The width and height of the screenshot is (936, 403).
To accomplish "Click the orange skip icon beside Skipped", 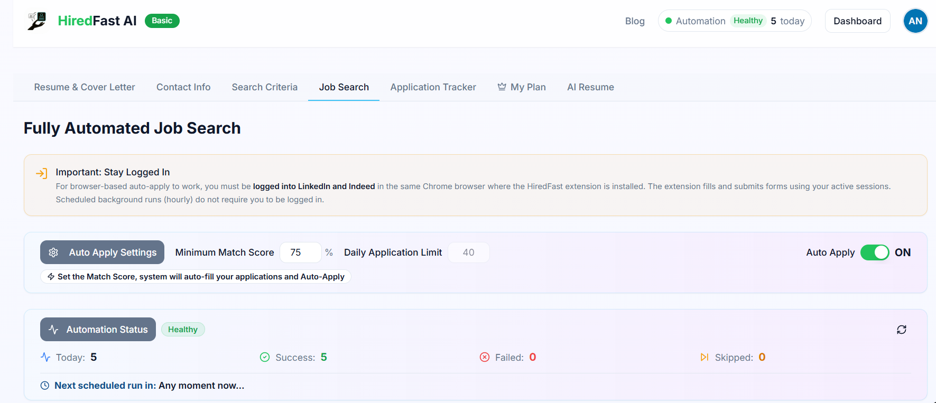I will [x=705, y=358].
